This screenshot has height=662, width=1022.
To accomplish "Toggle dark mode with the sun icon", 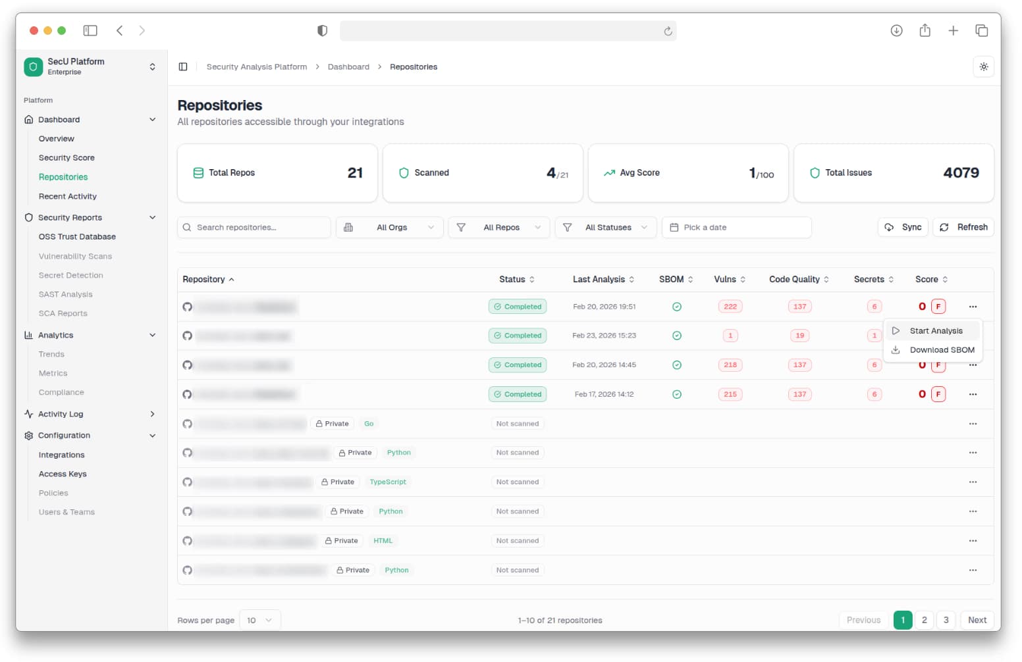I will pos(984,66).
